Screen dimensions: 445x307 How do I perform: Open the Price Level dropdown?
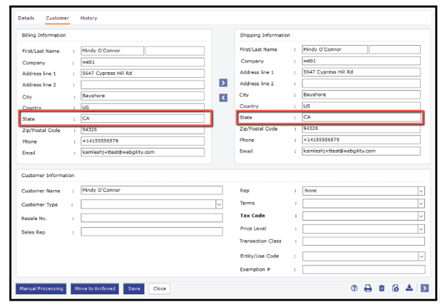pos(421,229)
